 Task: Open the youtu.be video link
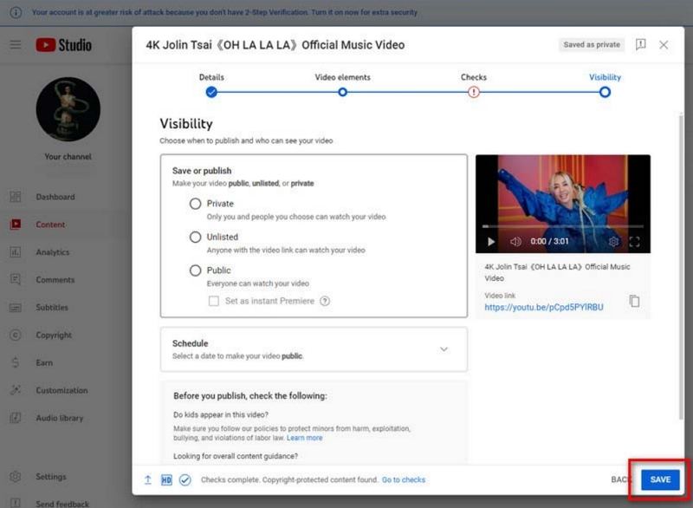point(544,307)
